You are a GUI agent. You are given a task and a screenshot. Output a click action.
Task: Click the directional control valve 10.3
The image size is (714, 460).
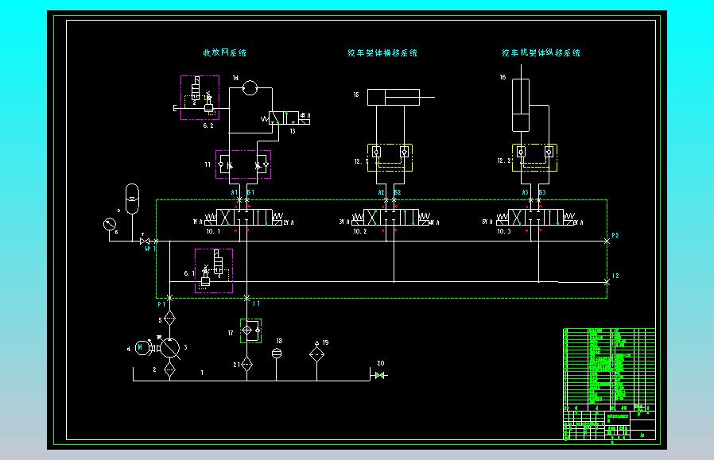click(535, 218)
